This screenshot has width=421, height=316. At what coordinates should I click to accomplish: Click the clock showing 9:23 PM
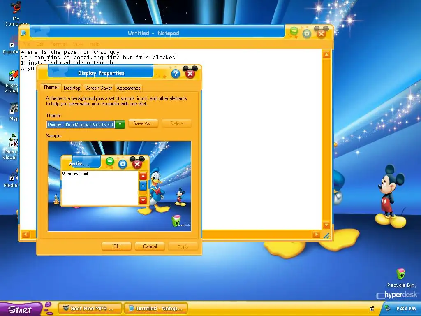[x=406, y=309]
